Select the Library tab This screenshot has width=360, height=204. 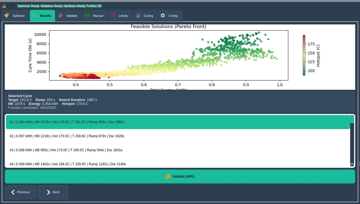click(120, 16)
